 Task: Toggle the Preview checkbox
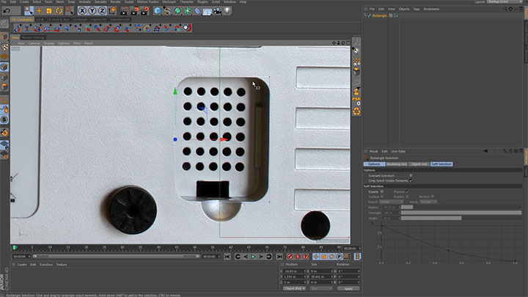tap(407, 191)
